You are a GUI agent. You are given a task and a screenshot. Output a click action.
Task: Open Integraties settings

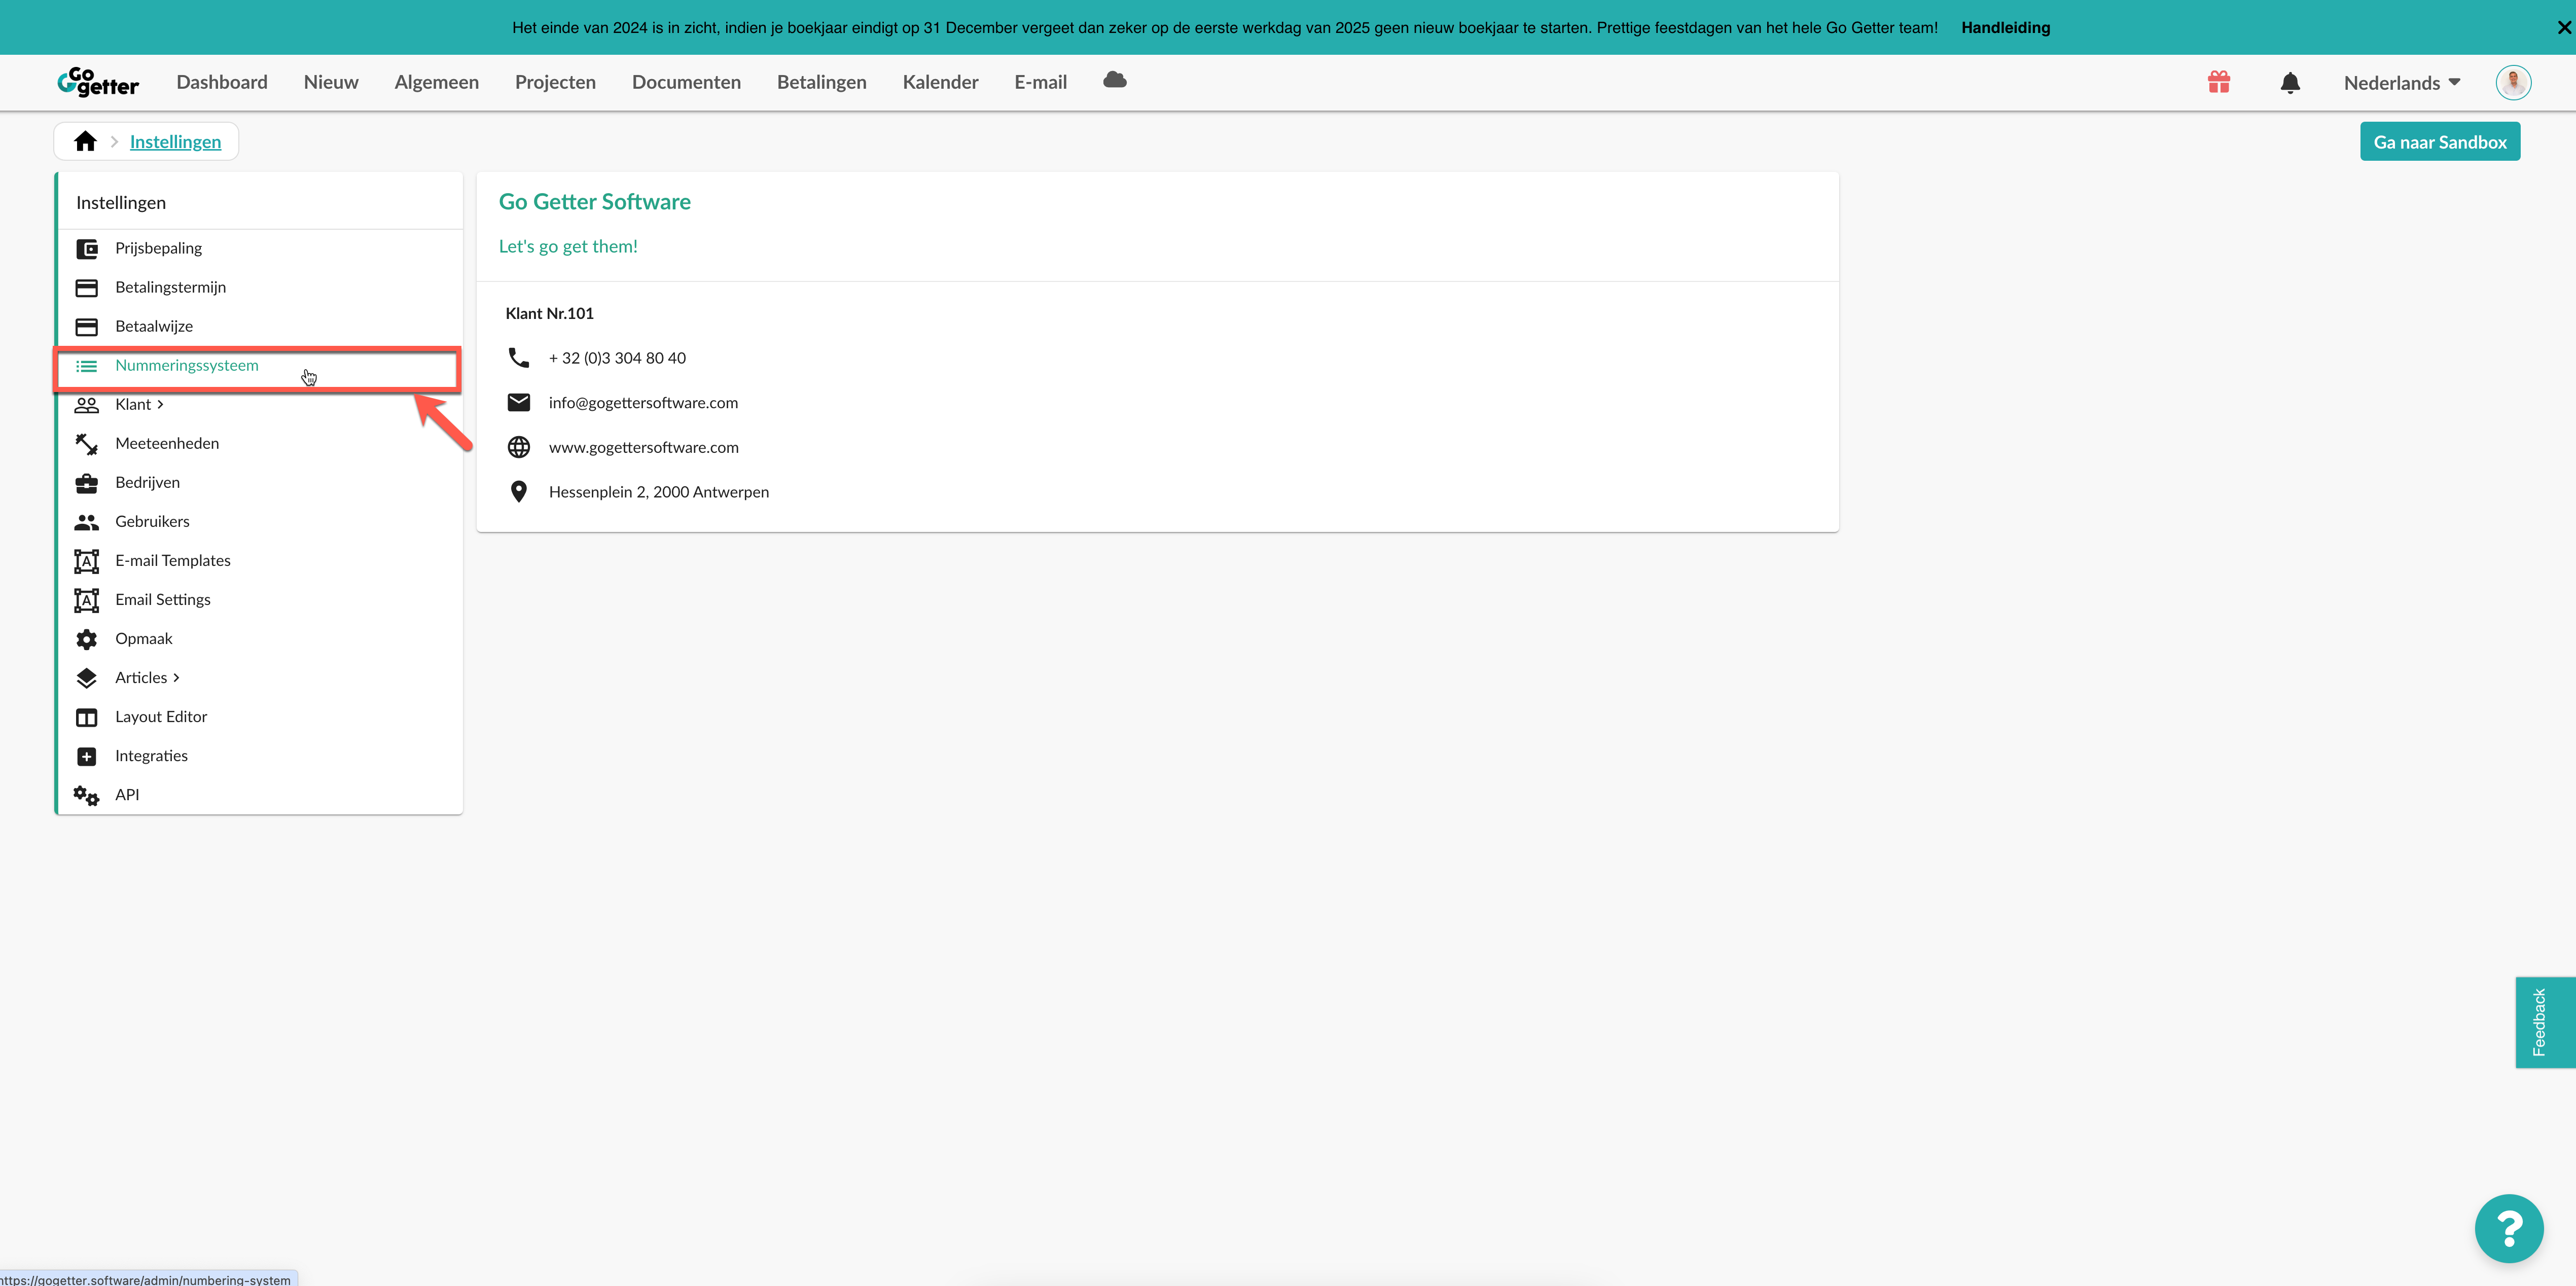pyautogui.click(x=259, y=755)
